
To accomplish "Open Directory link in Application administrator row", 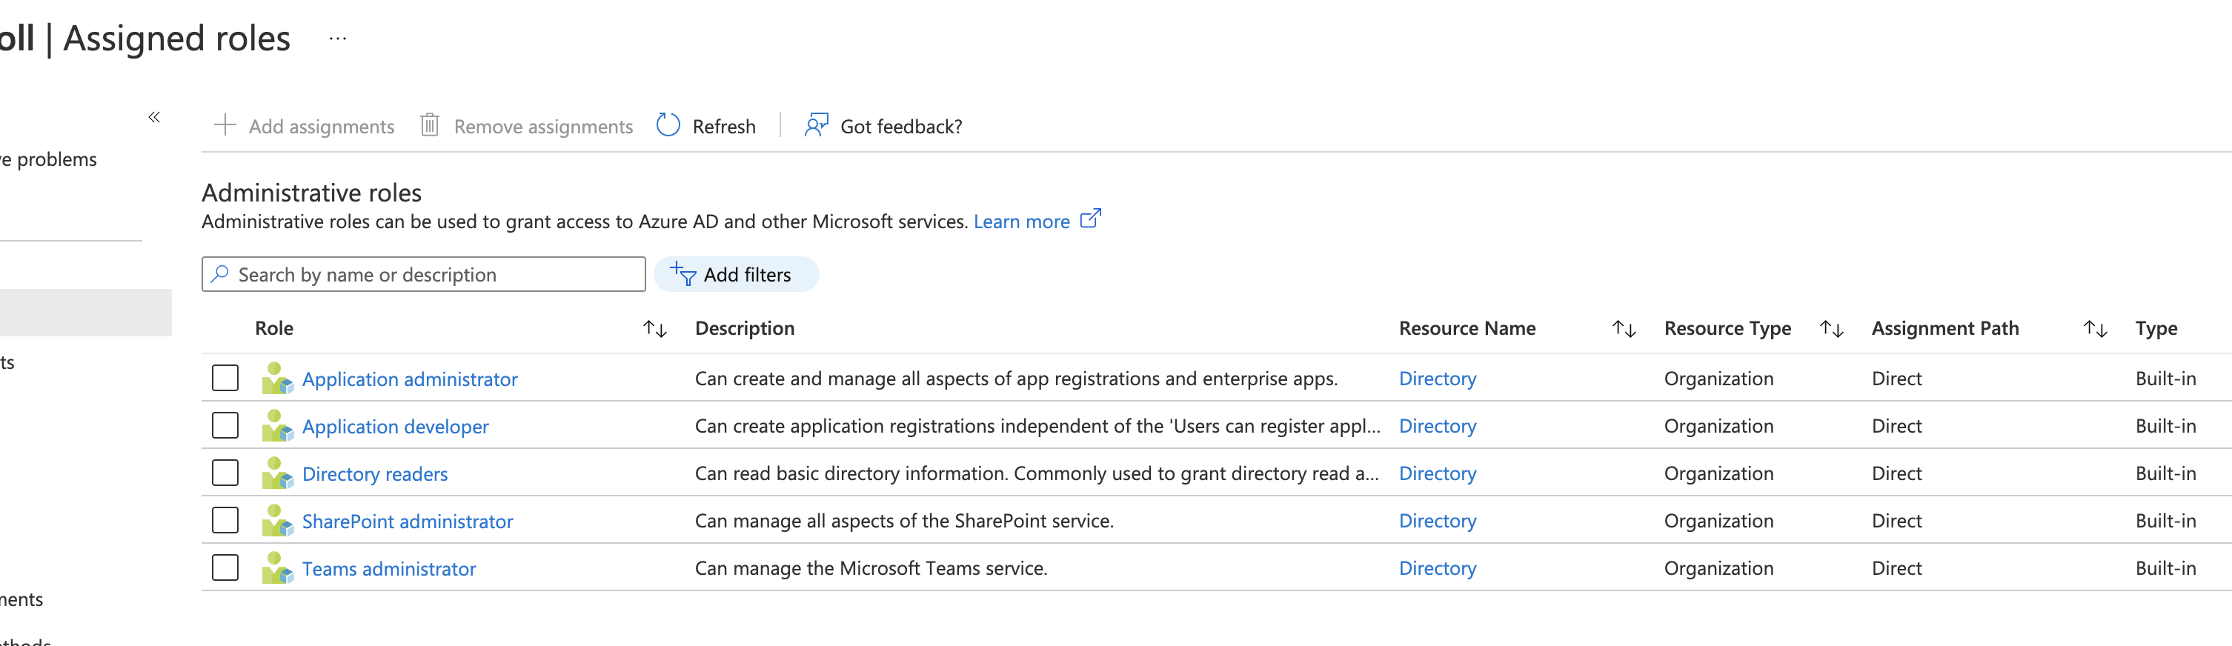I will click(x=1438, y=379).
